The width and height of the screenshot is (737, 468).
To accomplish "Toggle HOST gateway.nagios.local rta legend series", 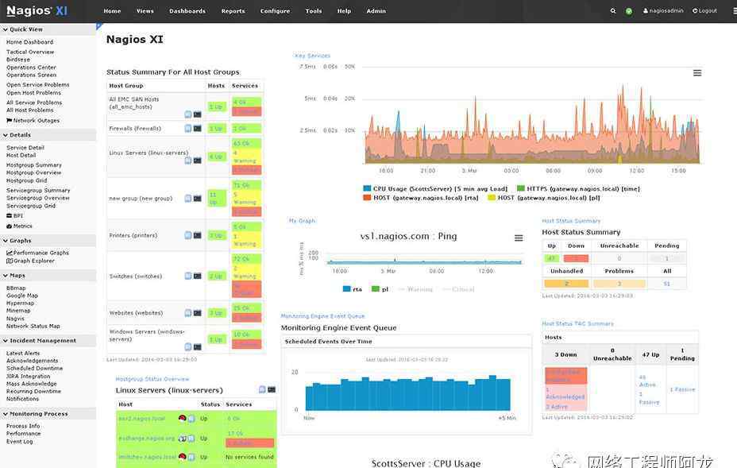I will click(x=421, y=198).
